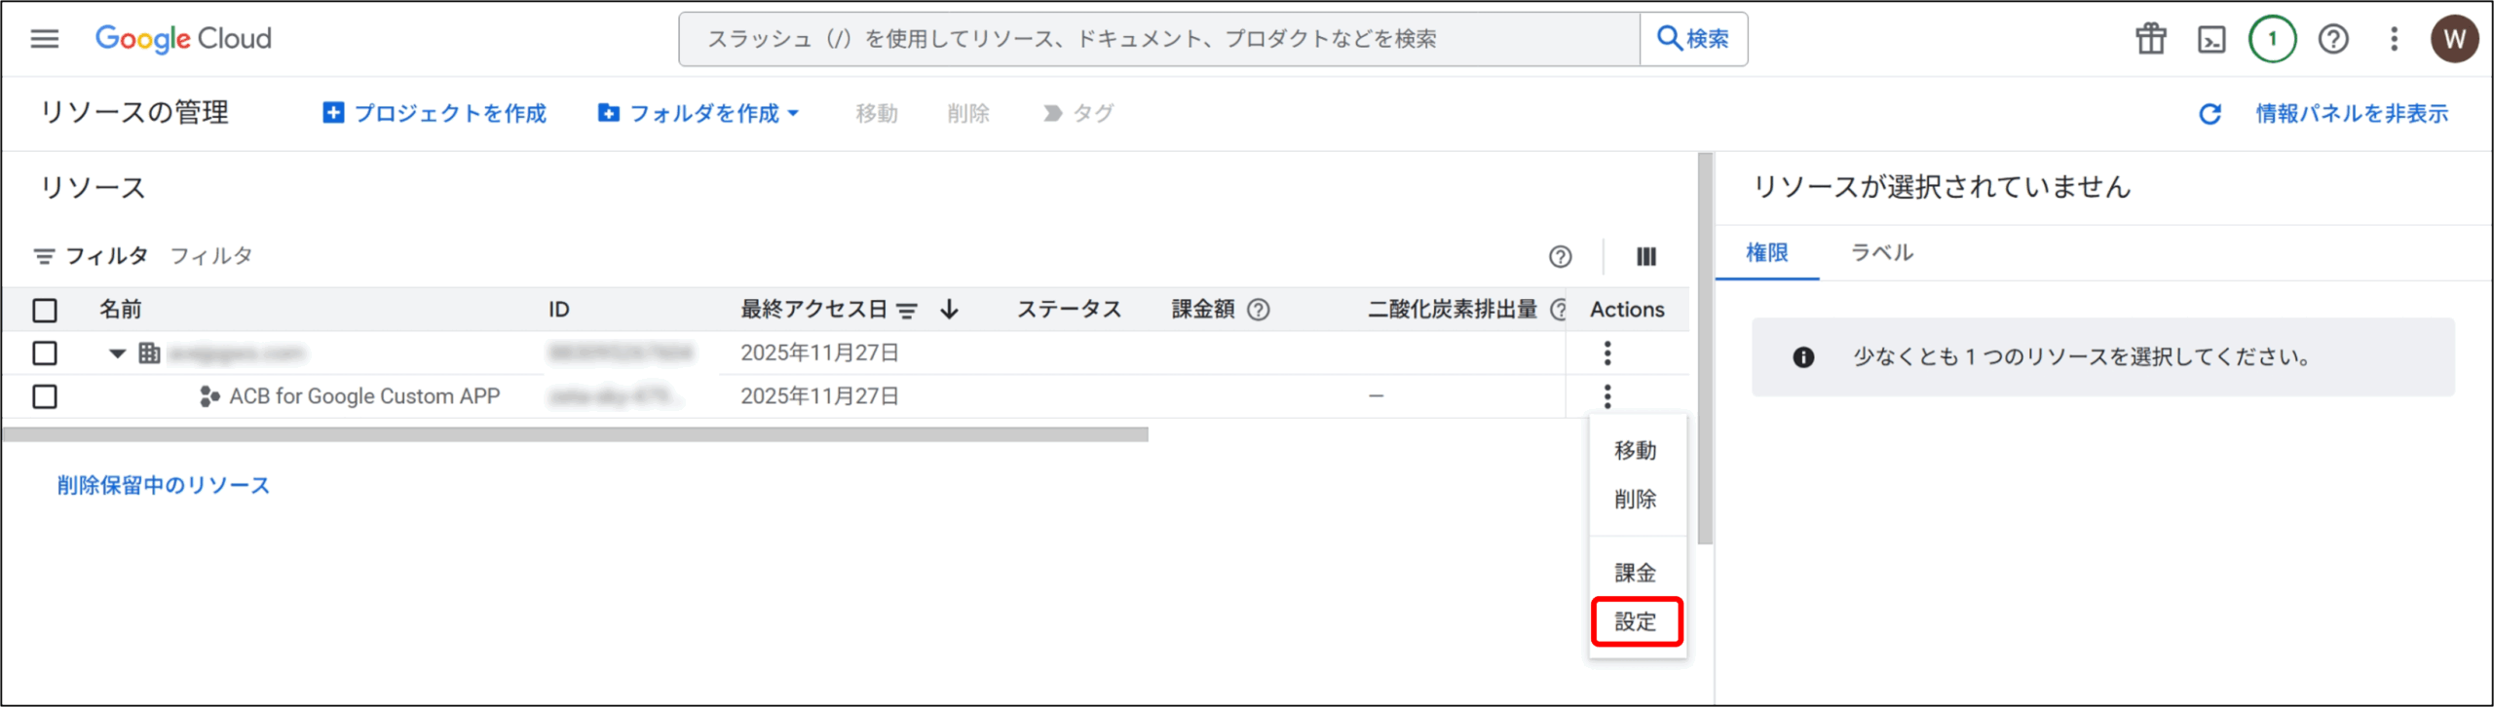
Task: Select ACB for Google Custom APP checkbox
Action: point(45,396)
